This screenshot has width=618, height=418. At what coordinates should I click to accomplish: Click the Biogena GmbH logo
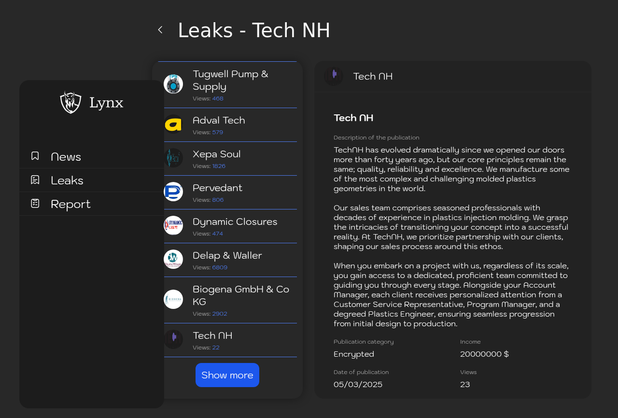[x=173, y=299]
